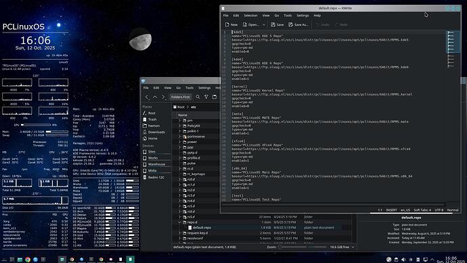
Task: Select the Works device in sidebar
Action: point(156,158)
